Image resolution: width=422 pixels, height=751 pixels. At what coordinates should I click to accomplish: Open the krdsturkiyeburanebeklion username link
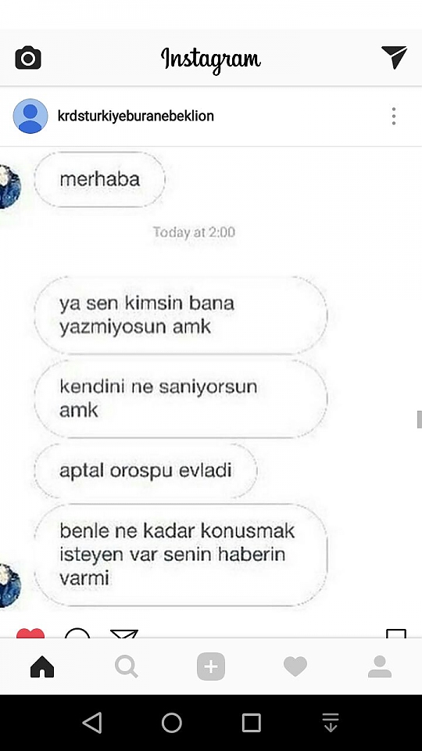[135, 116]
